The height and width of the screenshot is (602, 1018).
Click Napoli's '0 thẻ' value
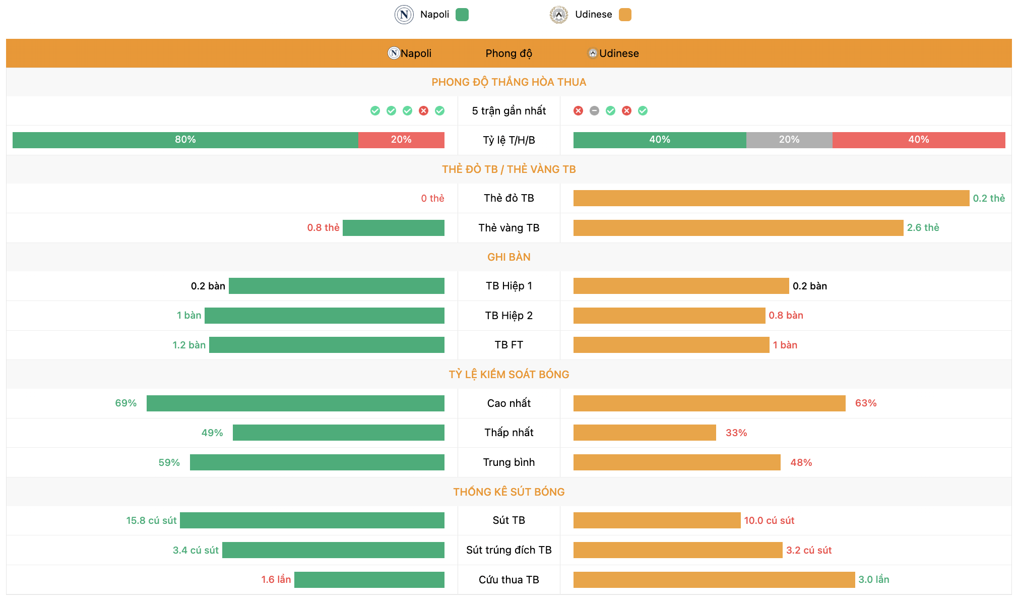tap(432, 198)
